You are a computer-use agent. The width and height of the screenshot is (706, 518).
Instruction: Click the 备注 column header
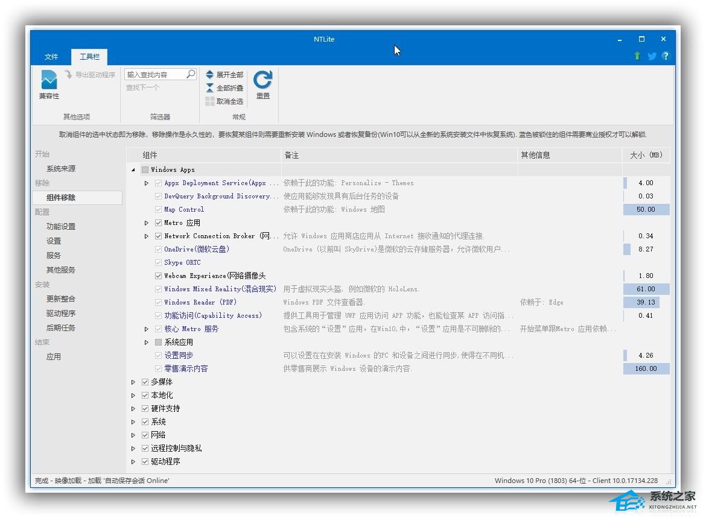[399, 155]
